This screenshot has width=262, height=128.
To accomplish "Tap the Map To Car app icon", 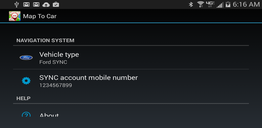I will pos(15,16).
